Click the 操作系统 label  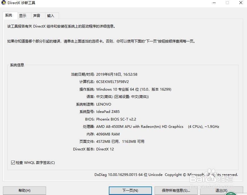(x=87, y=89)
